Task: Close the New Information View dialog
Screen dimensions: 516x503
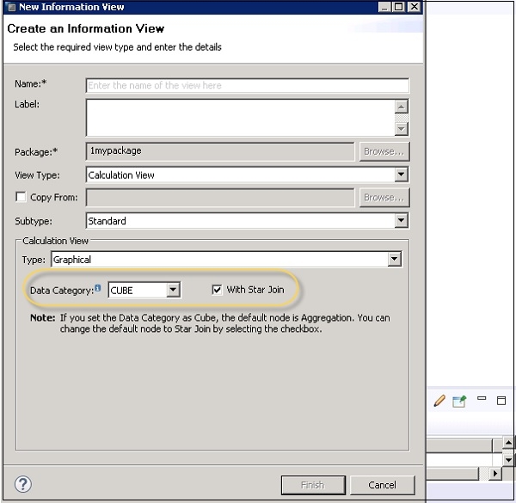Action: [415, 7]
